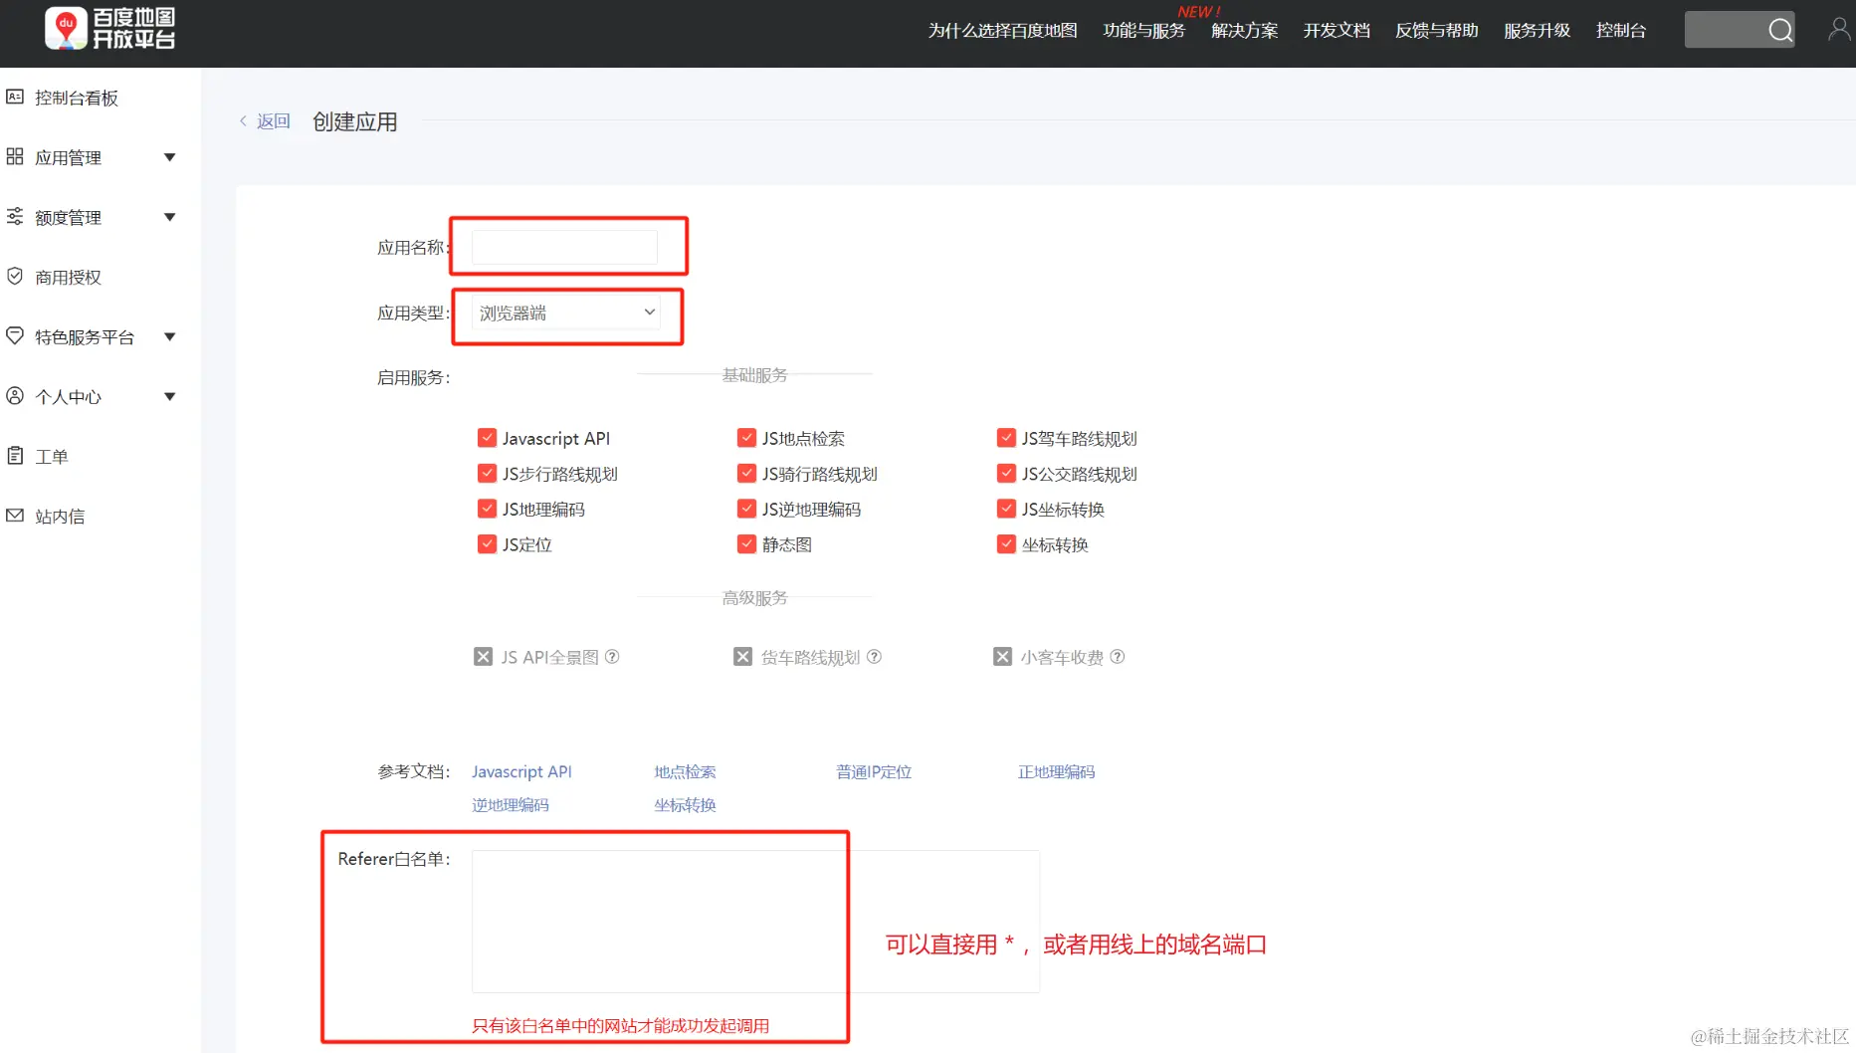Click the 特色服务平台 icon

[15, 335]
